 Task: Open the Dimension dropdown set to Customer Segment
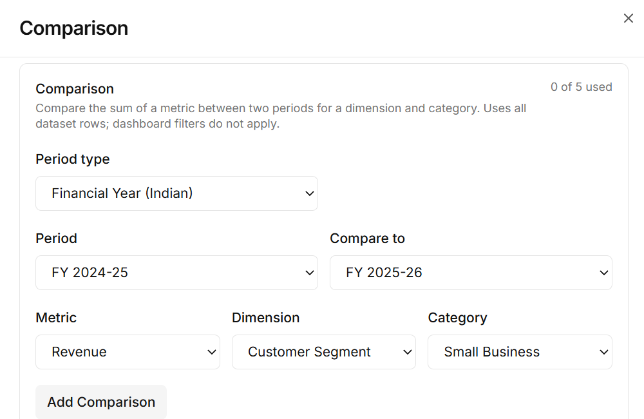[x=324, y=352]
